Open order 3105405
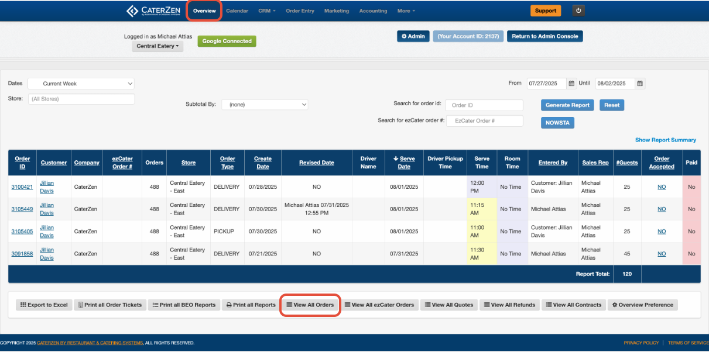The width and height of the screenshot is (709, 352). click(x=22, y=232)
